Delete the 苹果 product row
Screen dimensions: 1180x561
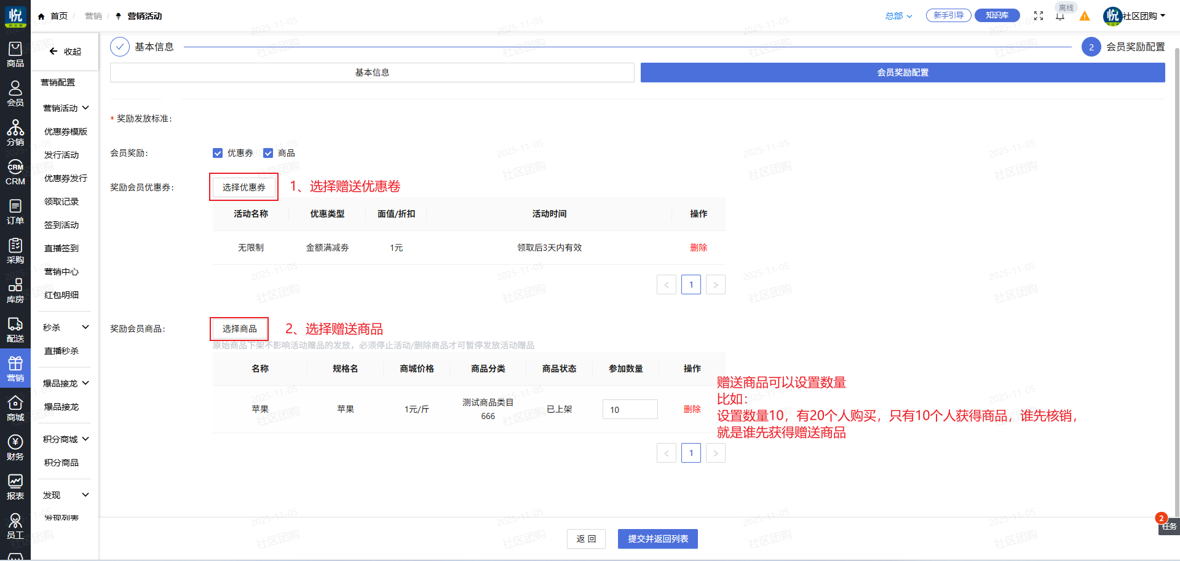click(692, 409)
